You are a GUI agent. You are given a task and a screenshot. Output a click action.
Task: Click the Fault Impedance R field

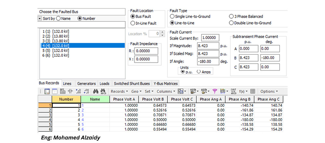(x=146, y=51)
